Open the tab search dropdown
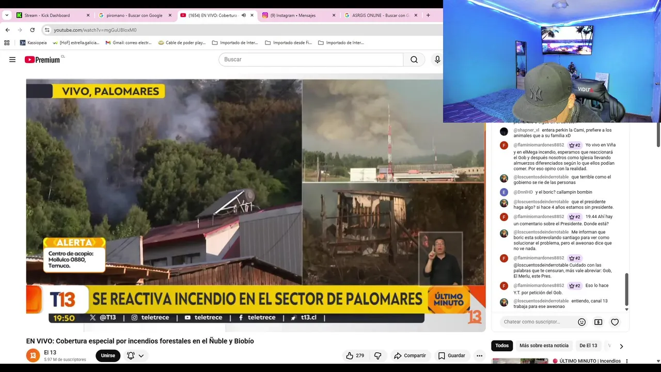 coord(7,16)
